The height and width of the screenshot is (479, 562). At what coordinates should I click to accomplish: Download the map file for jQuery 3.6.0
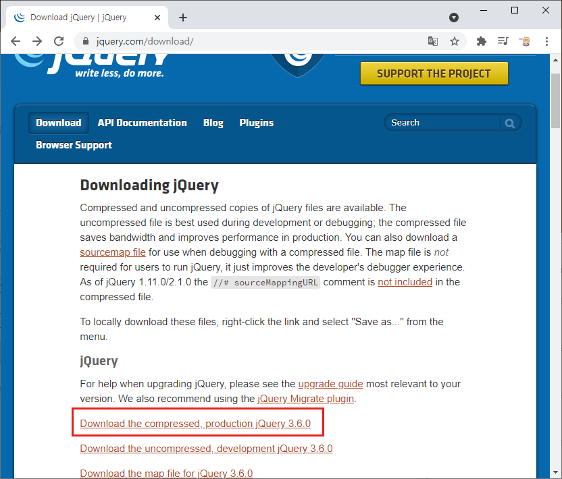pyautogui.click(x=166, y=474)
